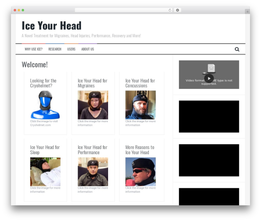
Task: Click the Concussions bearded man photo
Action: point(140,105)
